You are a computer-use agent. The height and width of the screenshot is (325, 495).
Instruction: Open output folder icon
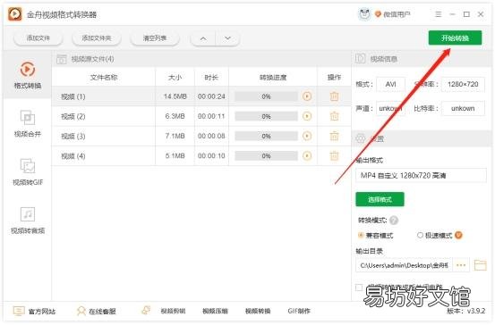[x=480, y=265]
